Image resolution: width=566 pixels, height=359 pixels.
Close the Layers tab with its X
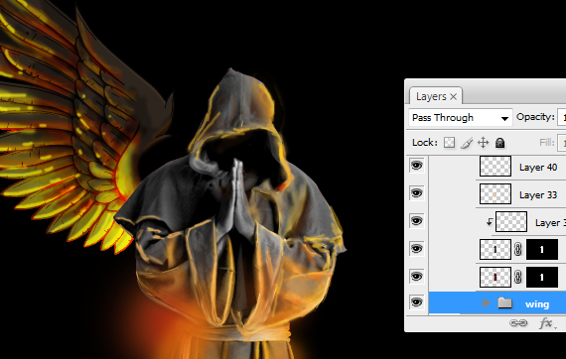[454, 97]
